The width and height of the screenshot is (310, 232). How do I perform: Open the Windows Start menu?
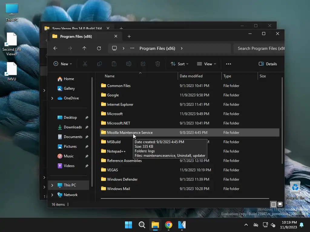click(128, 225)
